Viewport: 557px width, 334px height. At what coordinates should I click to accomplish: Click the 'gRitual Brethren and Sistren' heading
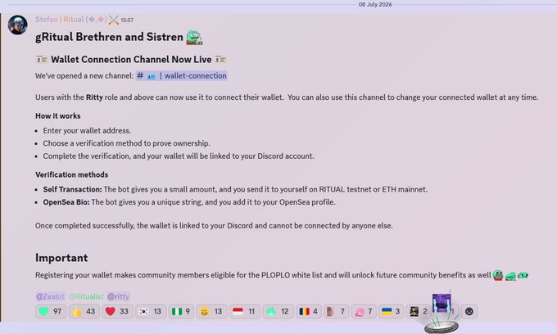point(109,37)
